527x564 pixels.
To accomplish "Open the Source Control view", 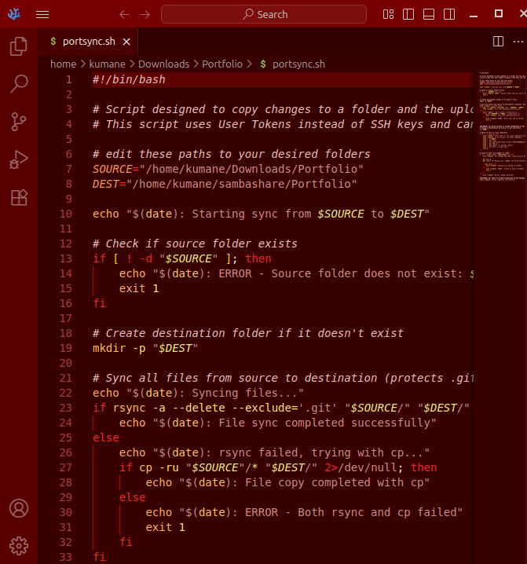I will pyautogui.click(x=19, y=122).
